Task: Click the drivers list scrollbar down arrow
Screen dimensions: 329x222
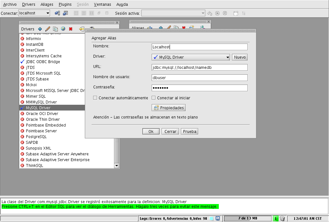Action: coord(117,166)
